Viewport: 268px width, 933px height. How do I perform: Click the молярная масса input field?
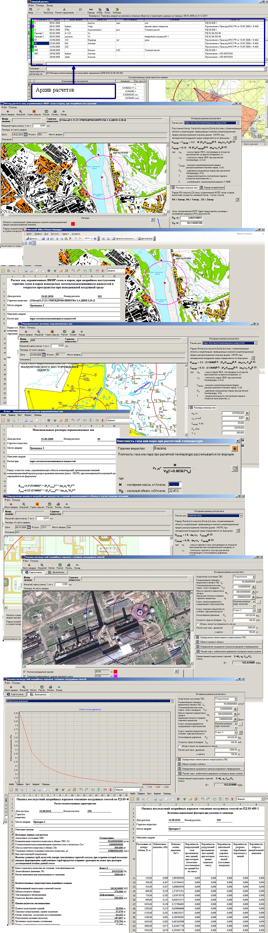(x=175, y=484)
